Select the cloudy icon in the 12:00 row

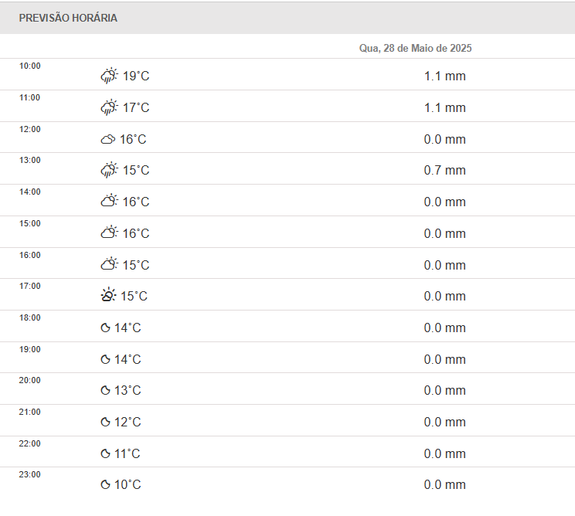tap(107, 140)
